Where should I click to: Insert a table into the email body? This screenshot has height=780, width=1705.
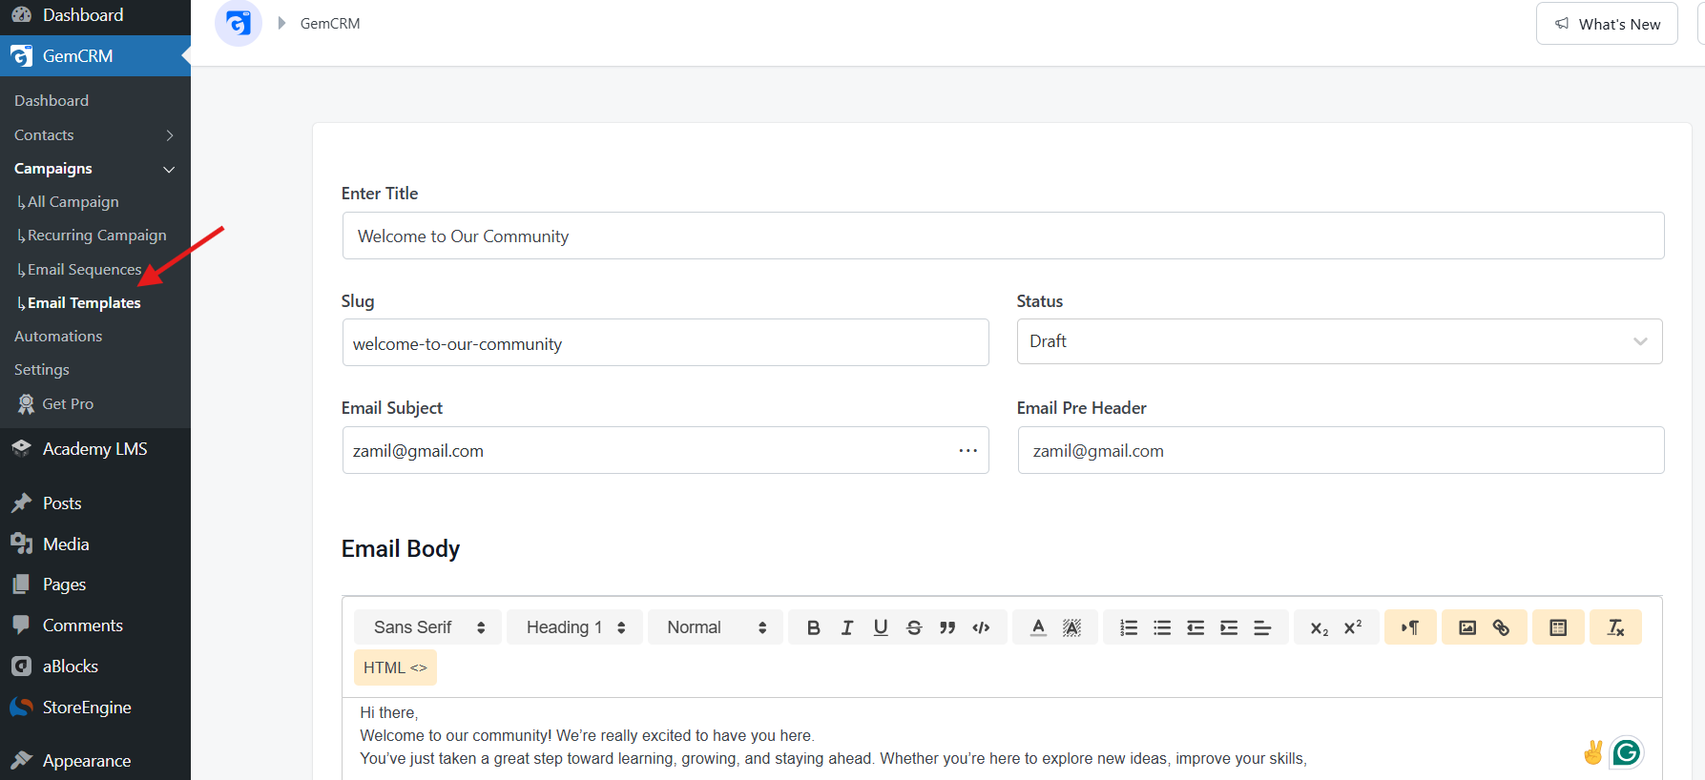click(1558, 627)
